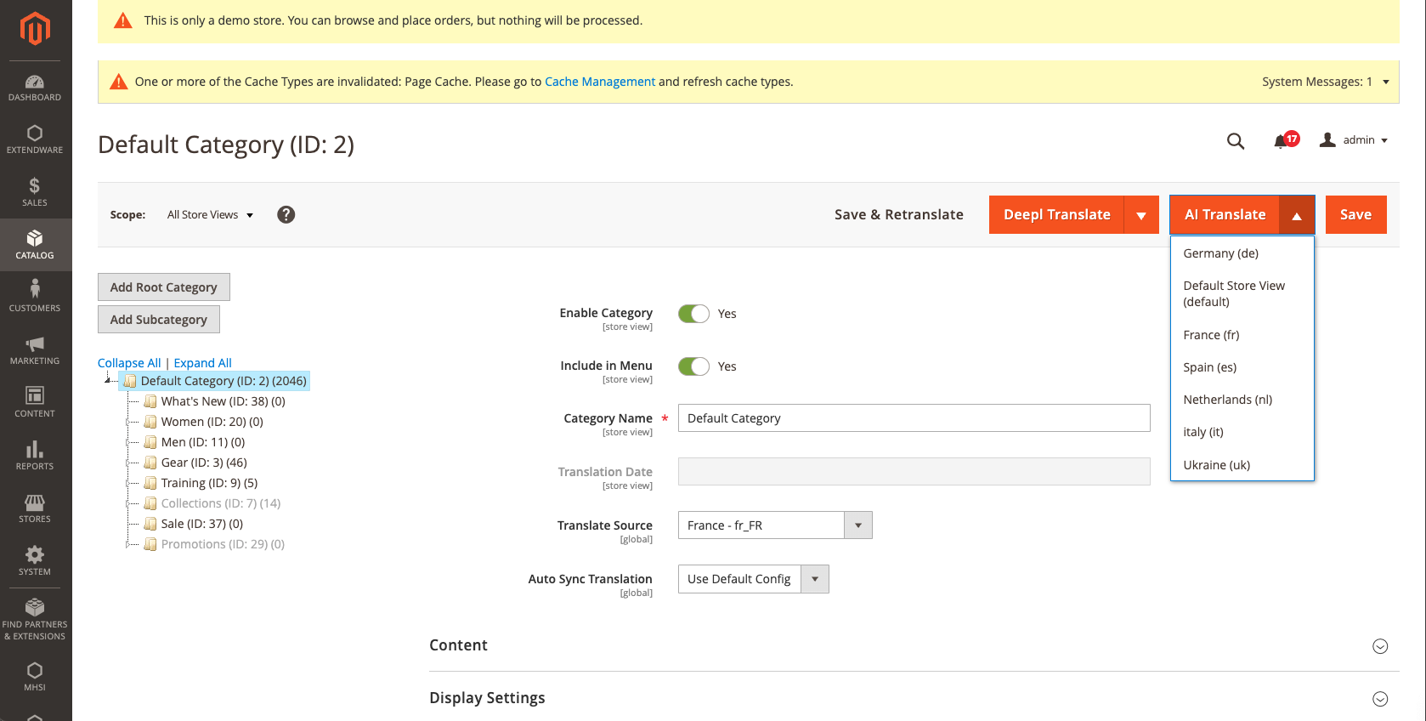Open the notifications bell icon
The image size is (1426, 721).
(1281, 141)
